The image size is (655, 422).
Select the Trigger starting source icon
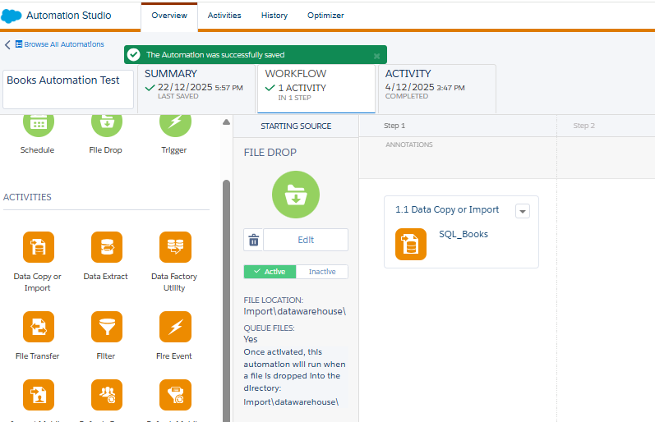(x=174, y=123)
